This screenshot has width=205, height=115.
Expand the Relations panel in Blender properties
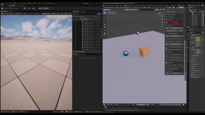193,58
